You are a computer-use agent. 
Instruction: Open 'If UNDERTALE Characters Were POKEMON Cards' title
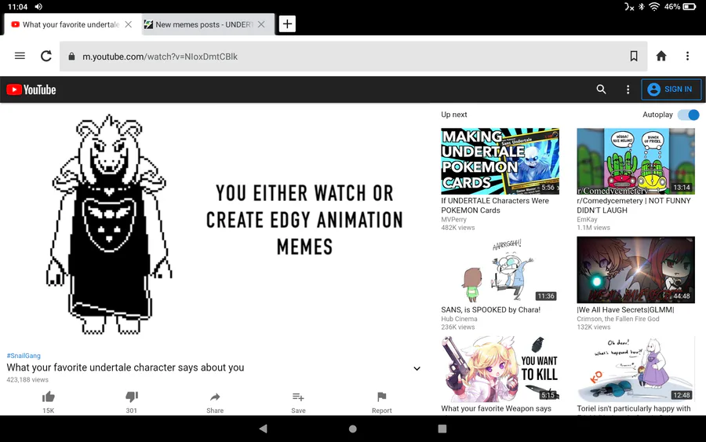[495, 206]
